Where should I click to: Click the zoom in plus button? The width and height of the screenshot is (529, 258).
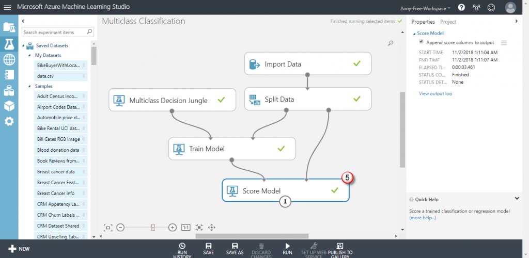point(173,228)
